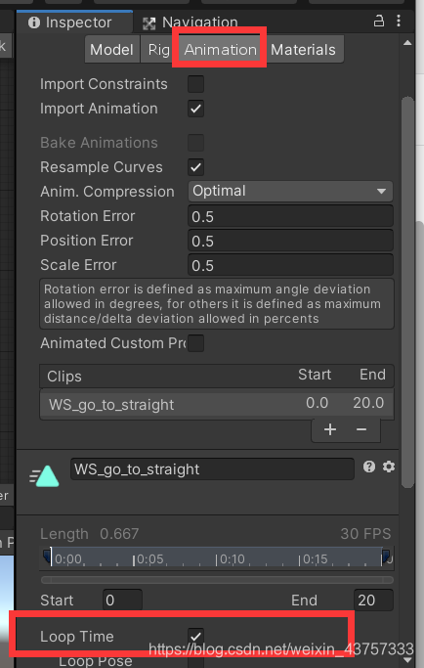Open the Inspector three-dot options menu
This screenshot has height=668, width=424.
coord(399,21)
